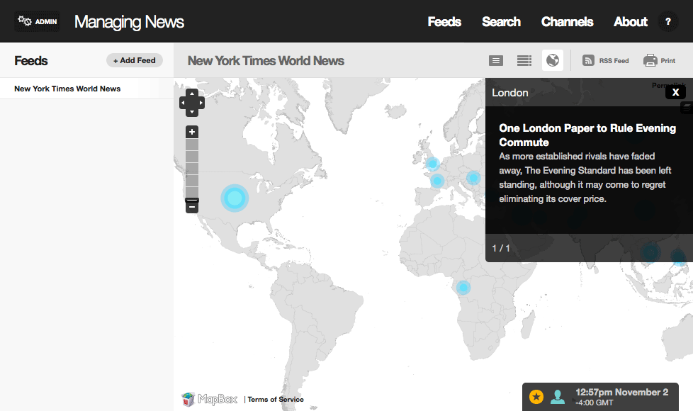Click the large United States map marker
693x411 pixels.
point(235,198)
